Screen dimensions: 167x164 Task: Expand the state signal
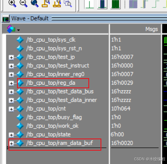11,135
